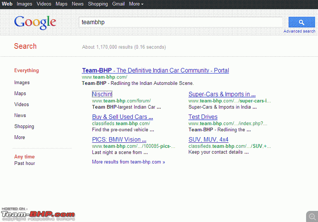The width and height of the screenshot is (318, 222).
Task: Select Everything filter in sidebar
Action: 26,70
